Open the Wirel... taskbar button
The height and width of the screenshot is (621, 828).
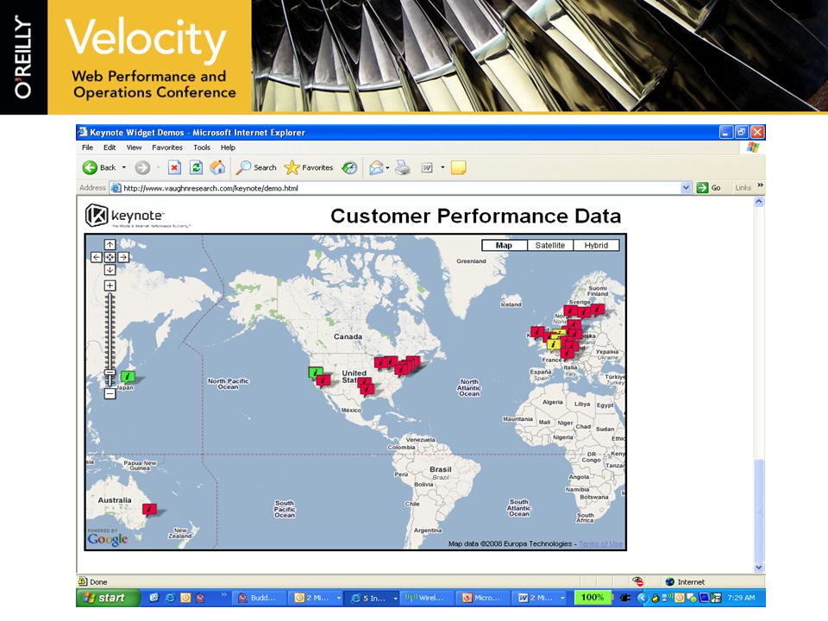coord(429,598)
